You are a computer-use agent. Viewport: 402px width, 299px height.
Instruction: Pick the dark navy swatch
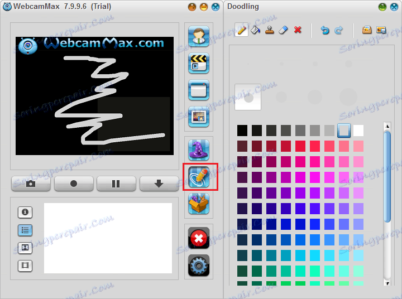tap(242, 224)
